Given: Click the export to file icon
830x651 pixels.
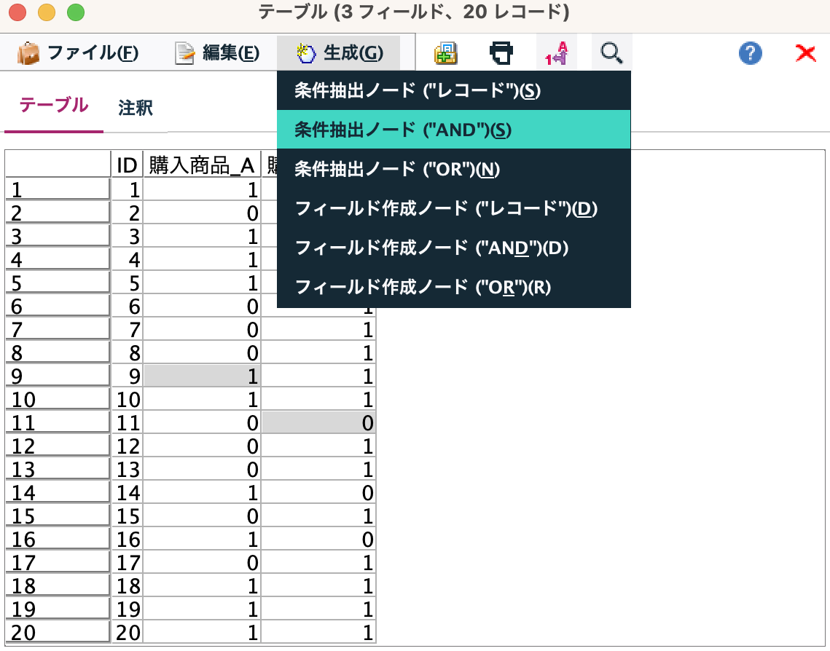Looking at the screenshot, I should pos(447,52).
